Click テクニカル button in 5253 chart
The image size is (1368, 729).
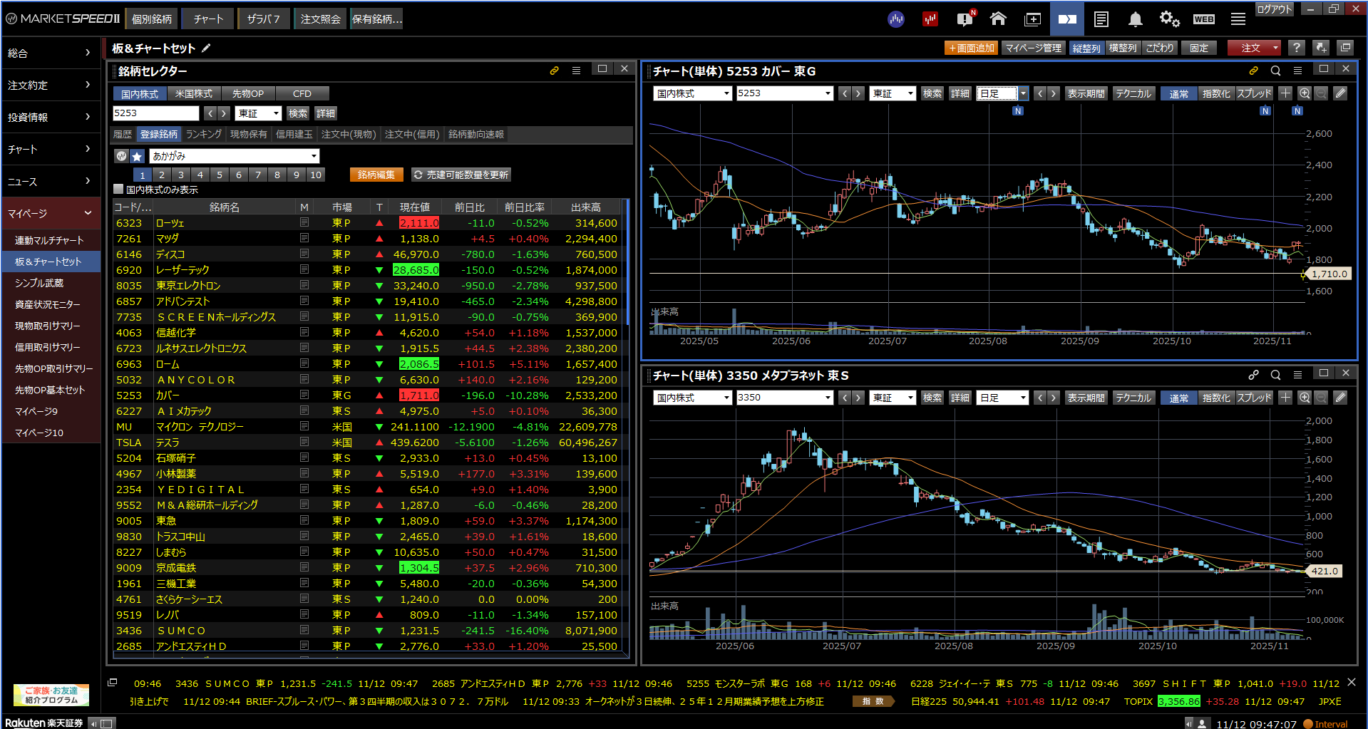tap(1133, 93)
